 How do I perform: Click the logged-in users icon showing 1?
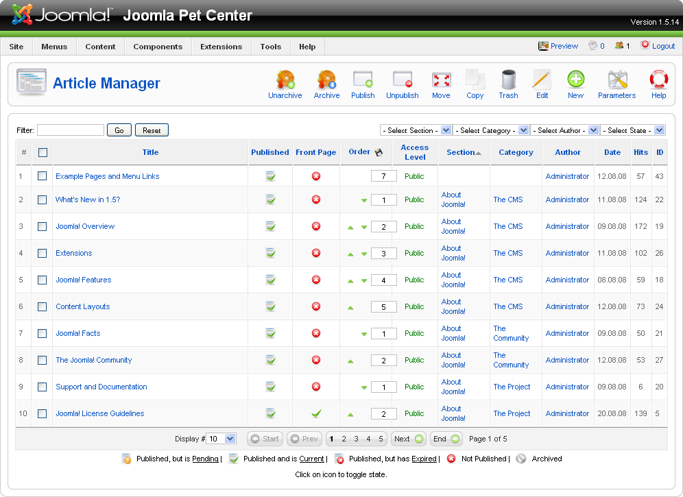pos(619,45)
